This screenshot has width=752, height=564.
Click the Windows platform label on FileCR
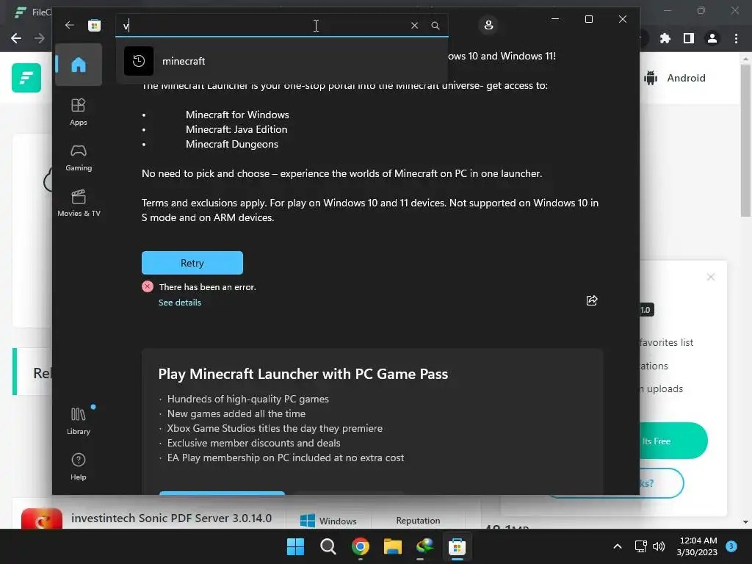point(328,521)
